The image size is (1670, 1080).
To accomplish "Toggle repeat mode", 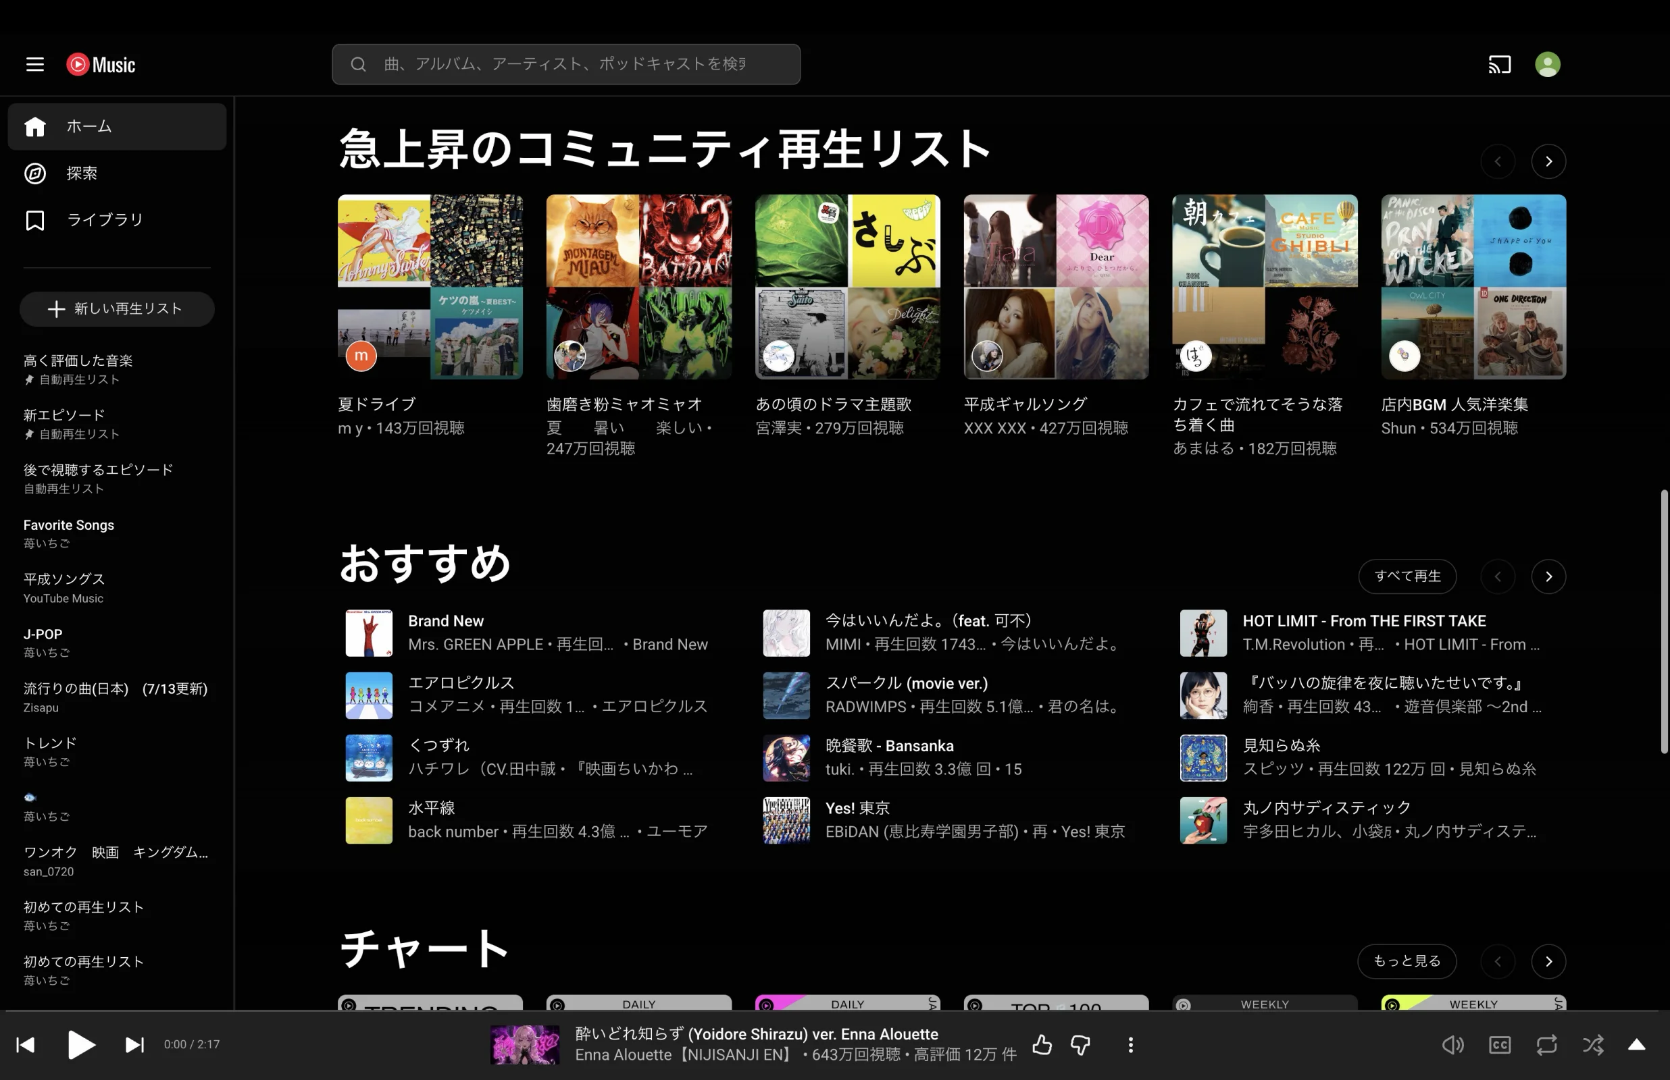I will click(x=1546, y=1045).
